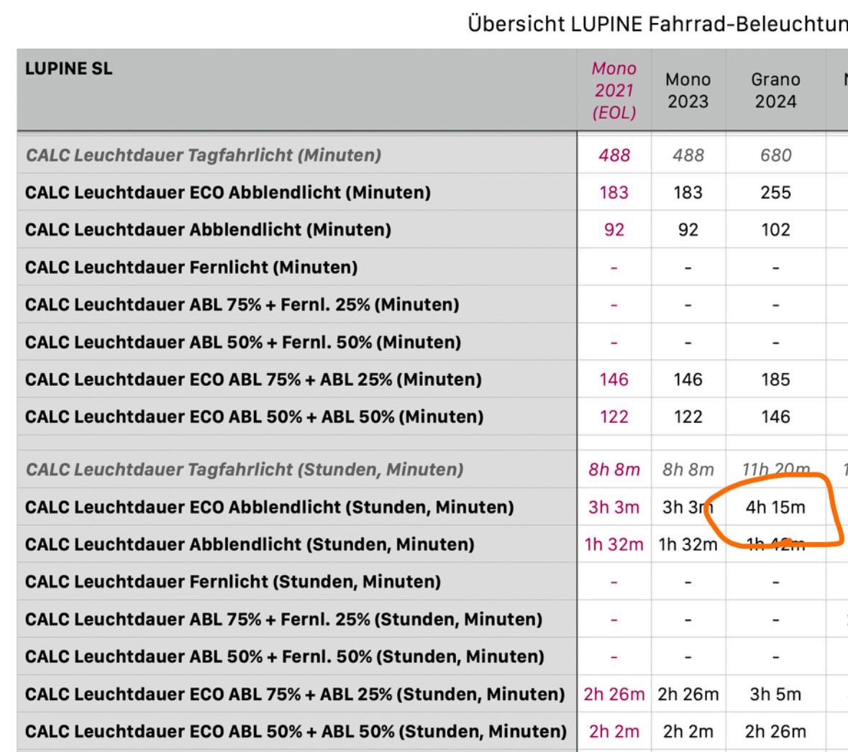
Task: Select the pink "183" cell under Mono 2021
Action: [614, 193]
